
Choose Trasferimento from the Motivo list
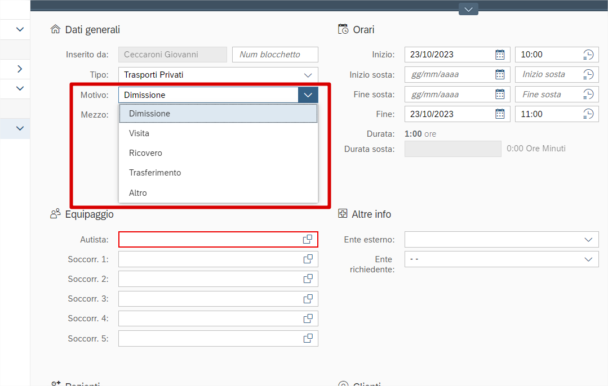click(x=155, y=173)
